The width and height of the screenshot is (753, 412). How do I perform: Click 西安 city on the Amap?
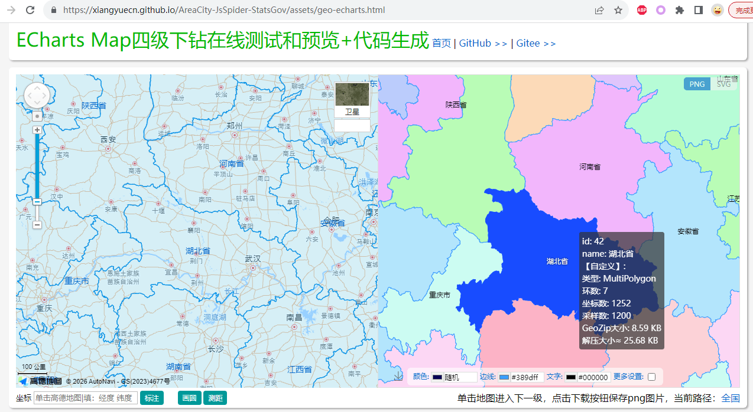(108, 140)
